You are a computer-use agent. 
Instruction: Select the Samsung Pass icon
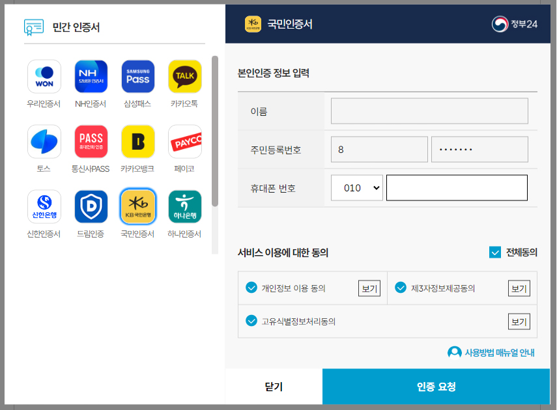[138, 76]
